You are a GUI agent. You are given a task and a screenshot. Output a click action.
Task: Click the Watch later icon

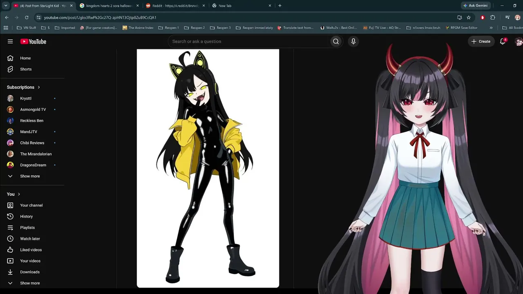10,238
